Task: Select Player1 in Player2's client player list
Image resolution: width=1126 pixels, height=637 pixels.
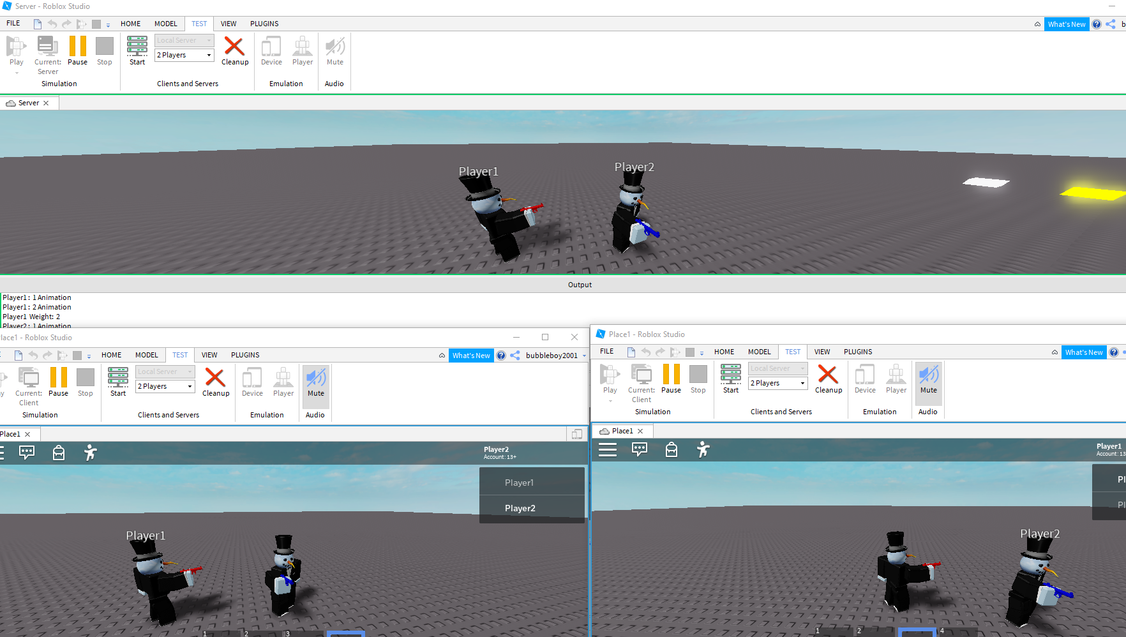Action: 532,483
